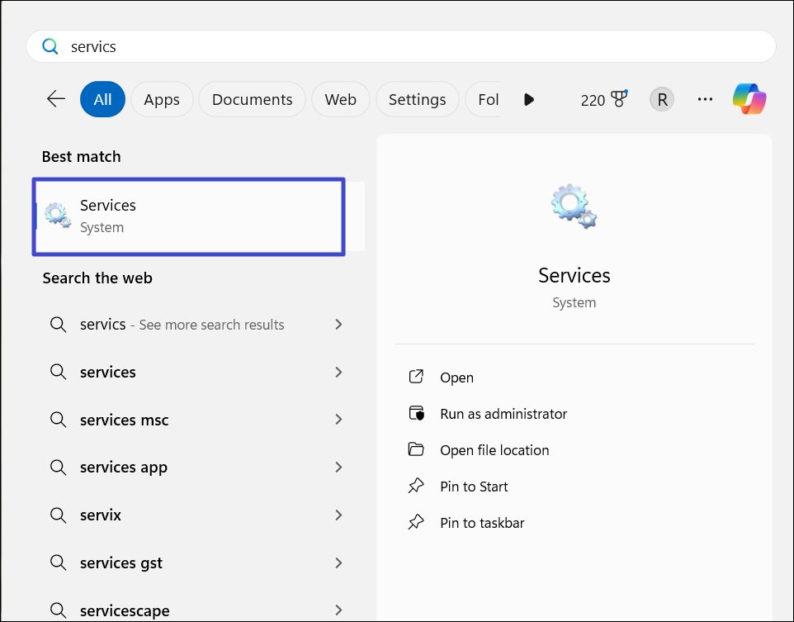Click the rewards trophy icon
The width and height of the screenshot is (794, 622).
(x=617, y=99)
